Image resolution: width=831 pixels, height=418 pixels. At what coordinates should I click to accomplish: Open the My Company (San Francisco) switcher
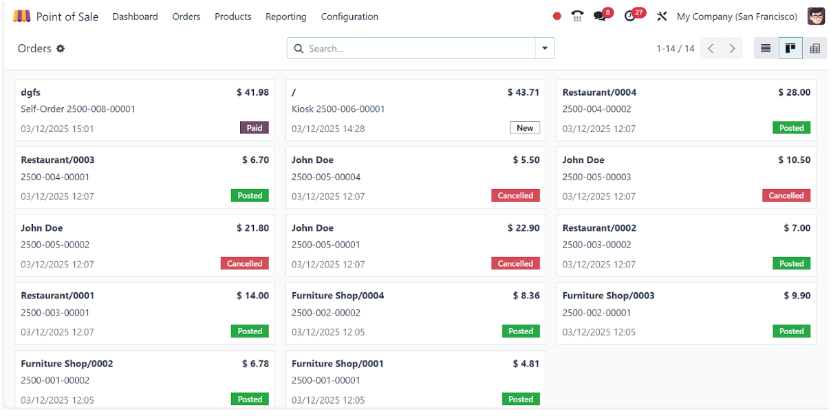[737, 16]
